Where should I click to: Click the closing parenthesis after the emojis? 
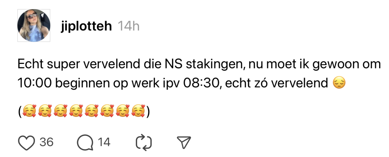coord(147,111)
